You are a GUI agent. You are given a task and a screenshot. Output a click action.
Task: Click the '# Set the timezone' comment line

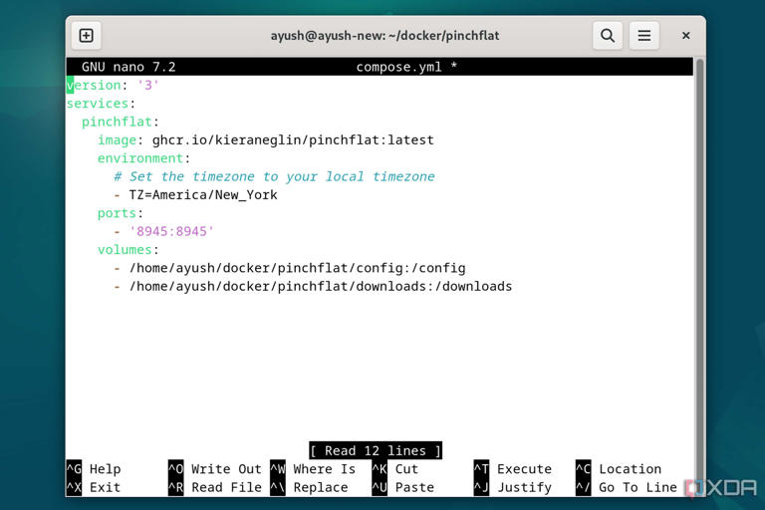[x=274, y=176]
